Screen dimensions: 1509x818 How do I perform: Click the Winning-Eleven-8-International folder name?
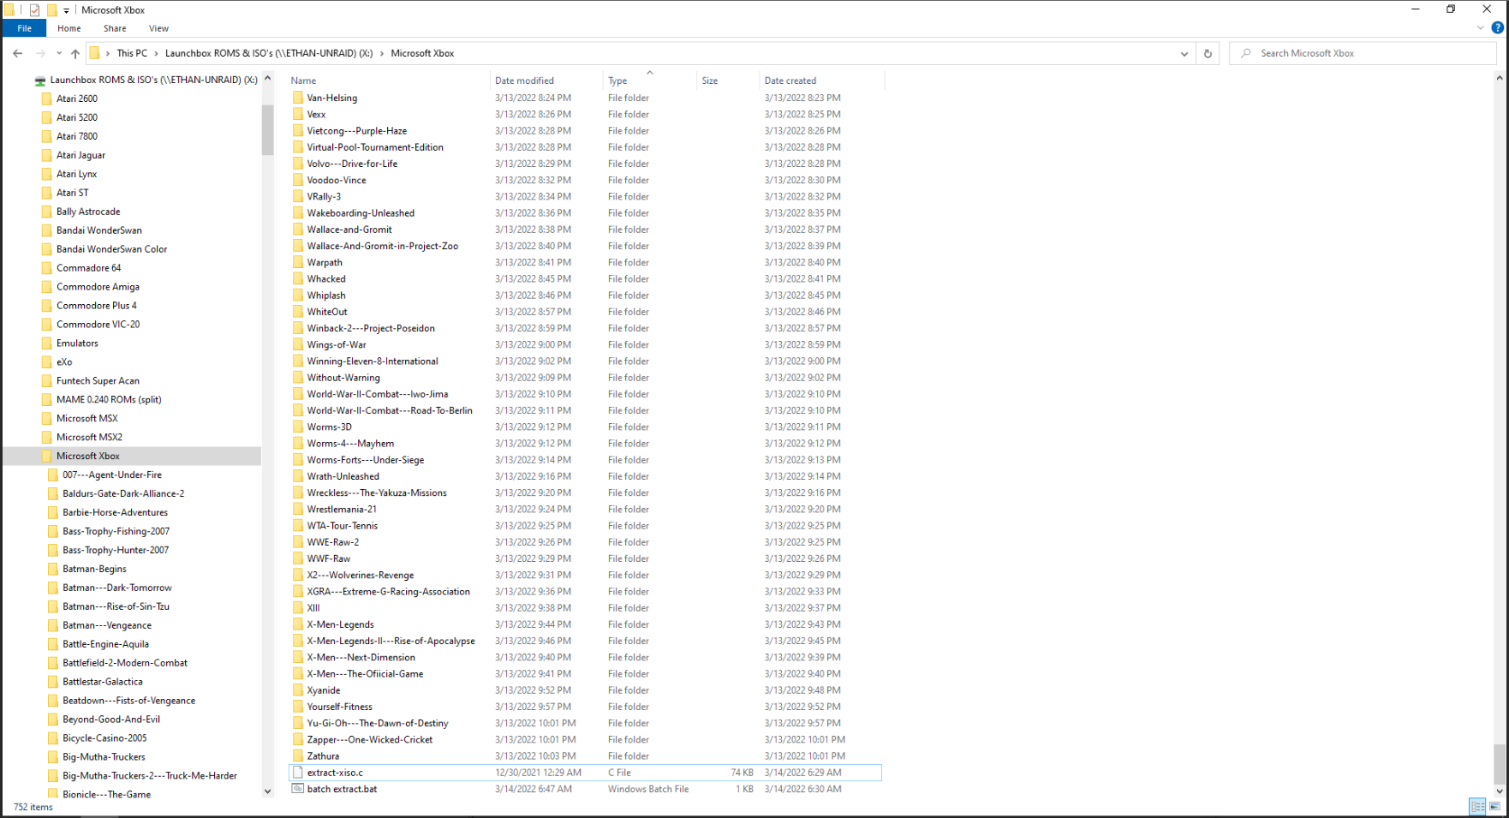pos(373,361)
